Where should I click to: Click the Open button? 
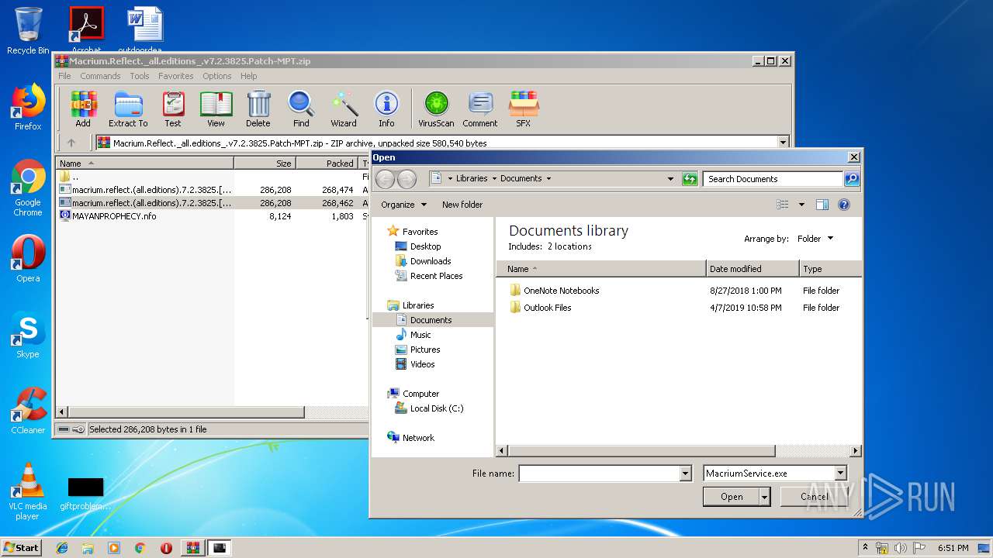[x=731, y=497]
